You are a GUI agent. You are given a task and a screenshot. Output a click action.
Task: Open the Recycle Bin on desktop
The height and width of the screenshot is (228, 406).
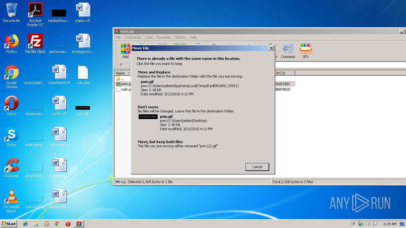tap(11, 13)
